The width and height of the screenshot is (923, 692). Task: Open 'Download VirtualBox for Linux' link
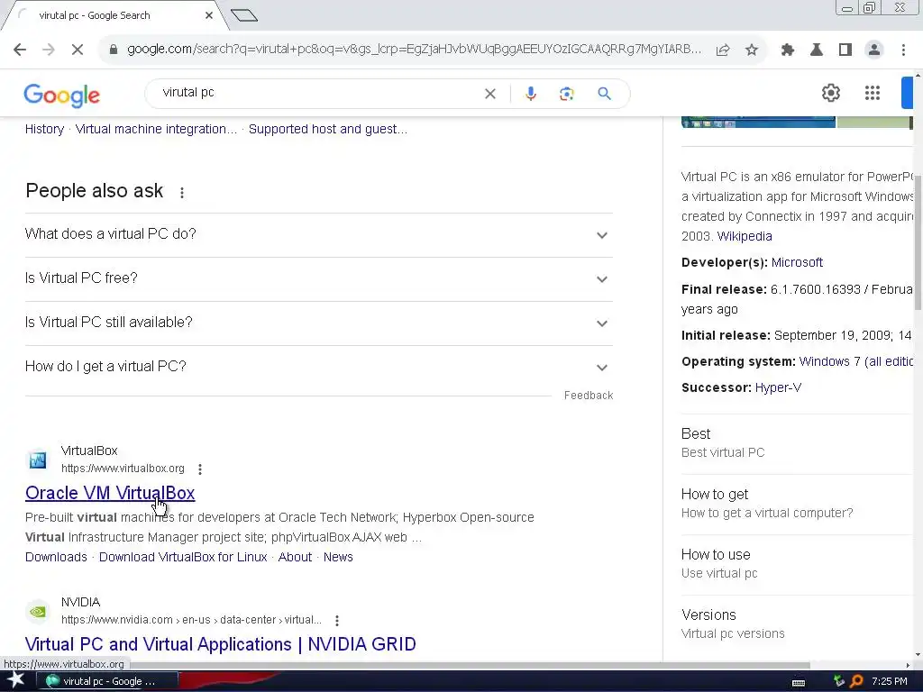(183, 557)
